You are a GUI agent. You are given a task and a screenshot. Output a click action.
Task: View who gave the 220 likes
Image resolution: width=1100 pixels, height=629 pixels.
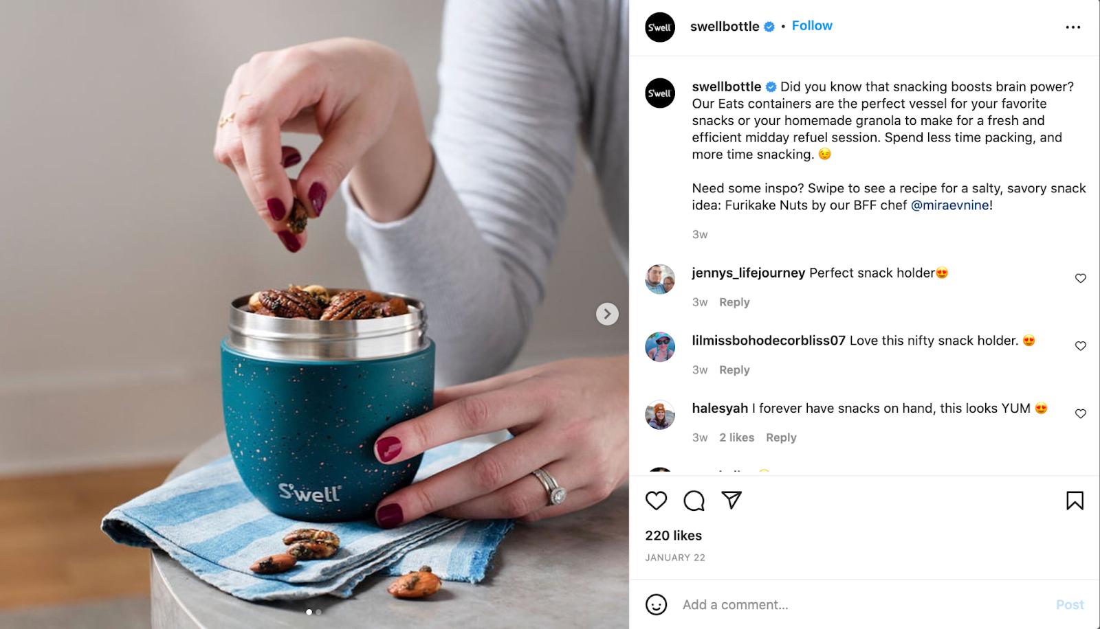point(673,536)
